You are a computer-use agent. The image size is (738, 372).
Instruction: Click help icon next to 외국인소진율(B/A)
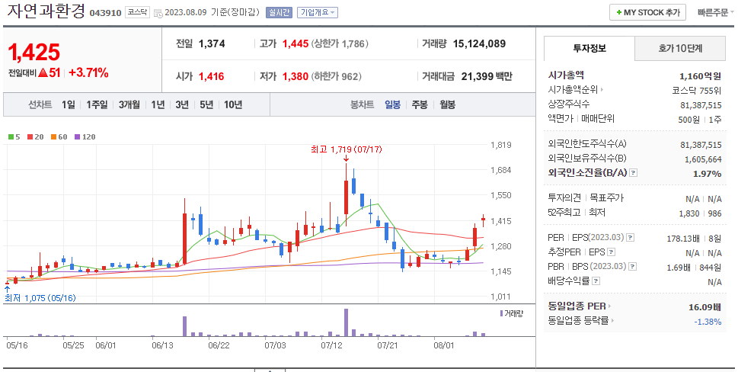click(x=633, y=173)
